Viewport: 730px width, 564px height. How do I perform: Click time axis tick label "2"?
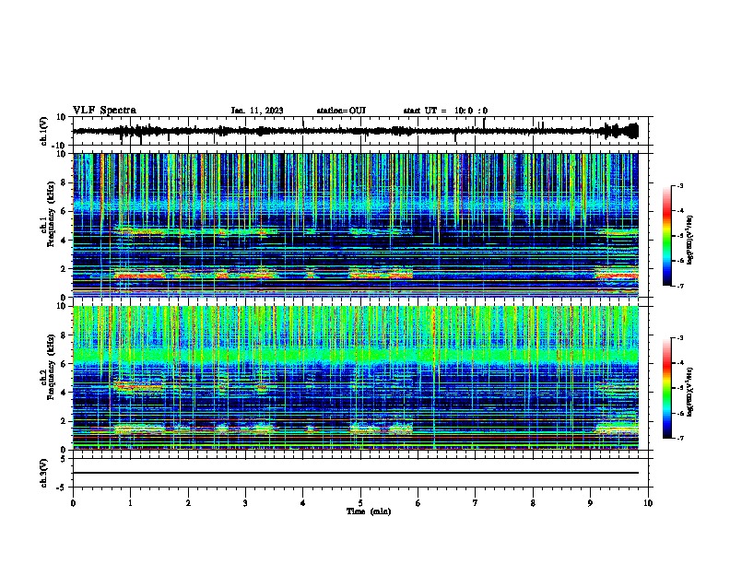point(188,503)
